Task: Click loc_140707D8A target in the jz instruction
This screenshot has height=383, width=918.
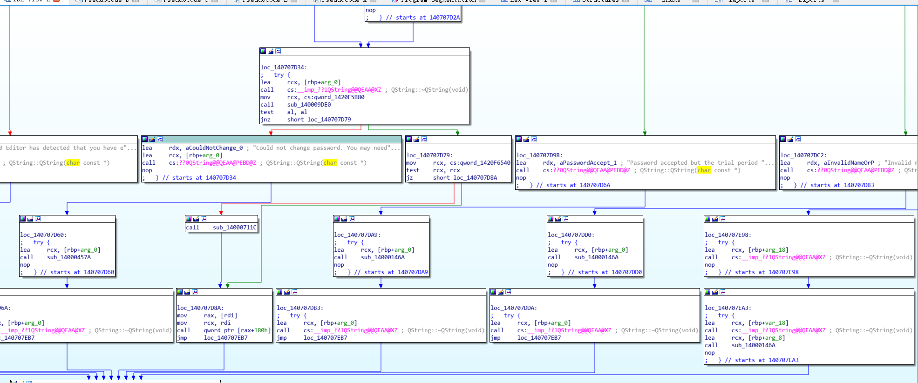Action: click(475, 178)
